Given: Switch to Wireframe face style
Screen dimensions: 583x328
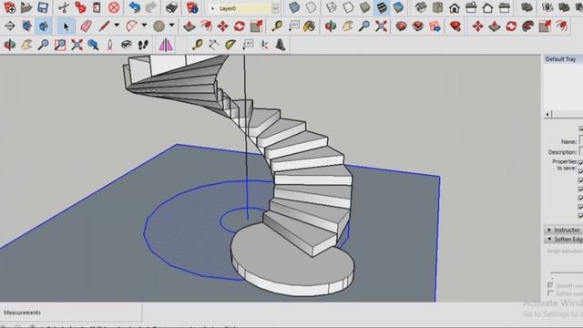Looking at the screenshot, I should [x=332, y=7].
